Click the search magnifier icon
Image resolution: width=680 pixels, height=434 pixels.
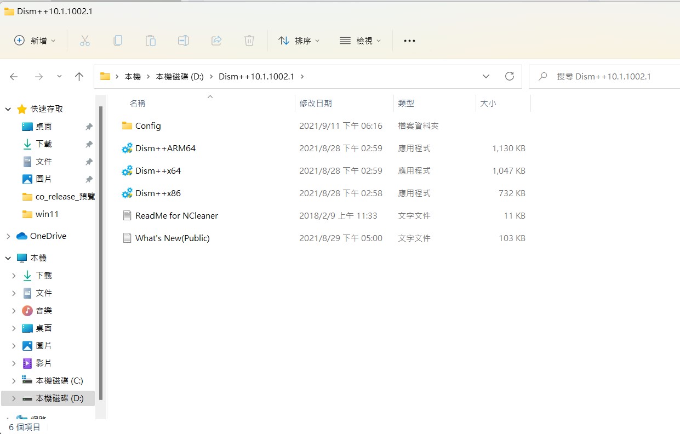pyautogui.click(x=543, y=76)
